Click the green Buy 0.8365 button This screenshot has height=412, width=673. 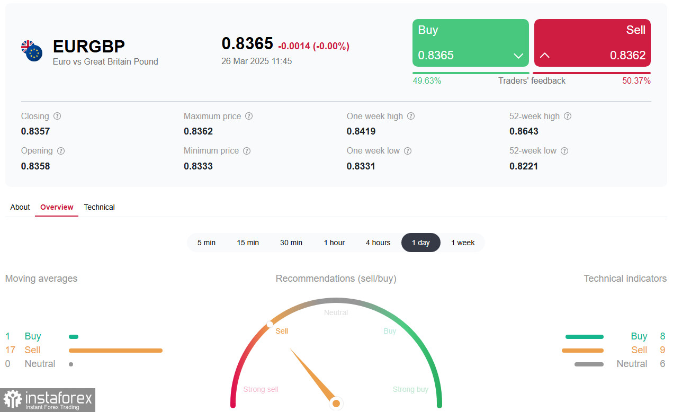(471, 43)
